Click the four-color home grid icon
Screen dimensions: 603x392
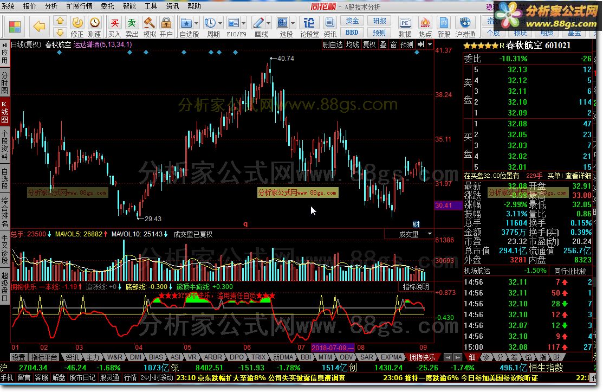pos(15,27)
